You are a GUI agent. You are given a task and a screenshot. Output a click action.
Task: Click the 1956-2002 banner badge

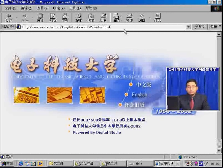[x=174, y=111]
